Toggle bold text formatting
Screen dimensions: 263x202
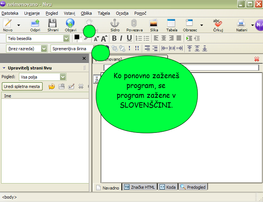[114, 38]
